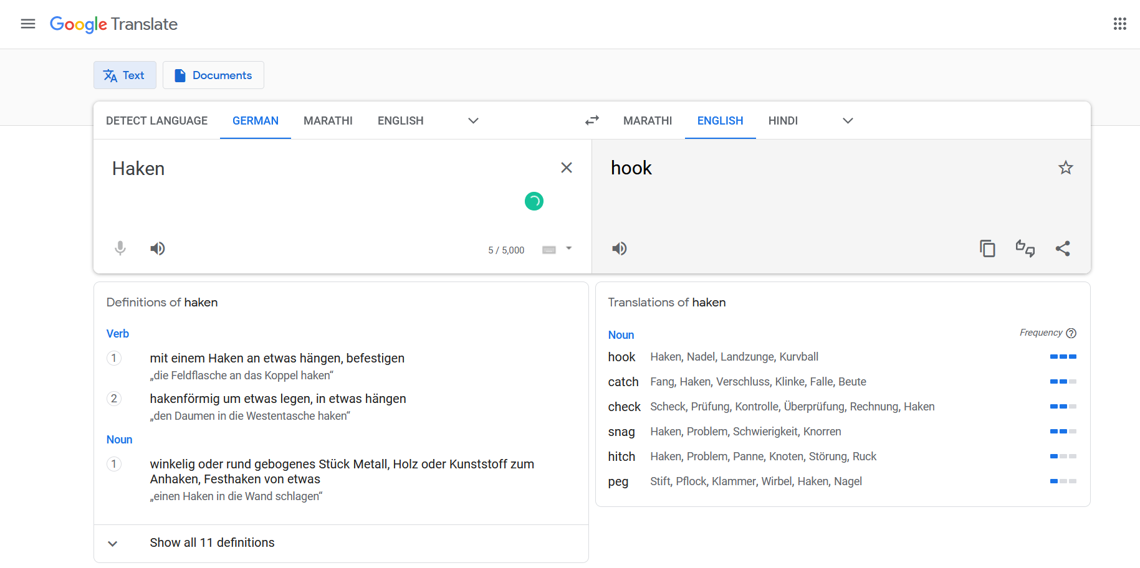This screenshot has width=1140, height=568.
Task: Click the translated output hook
Action: (x=631, y=168)
